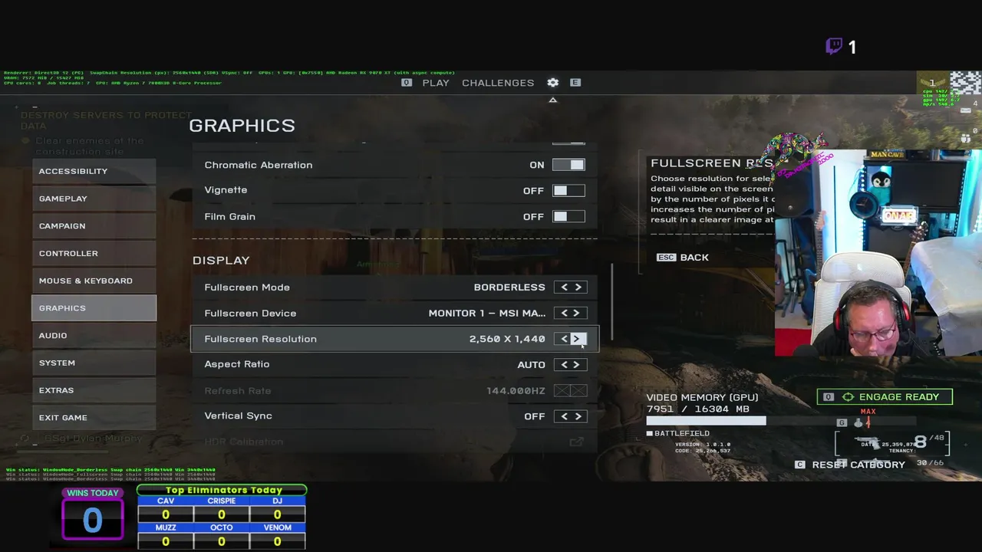Click the AUTO aspect ratio value

coord(531,365)
